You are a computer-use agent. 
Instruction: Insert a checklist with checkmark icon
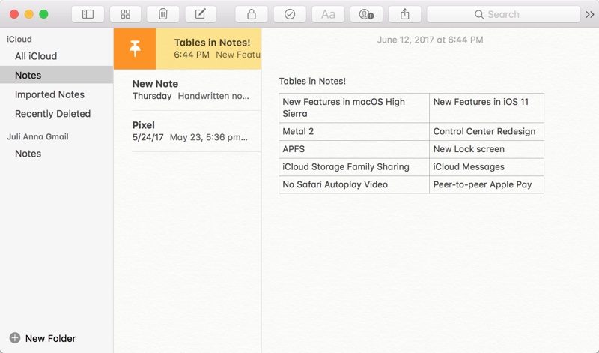click(290, 14)
